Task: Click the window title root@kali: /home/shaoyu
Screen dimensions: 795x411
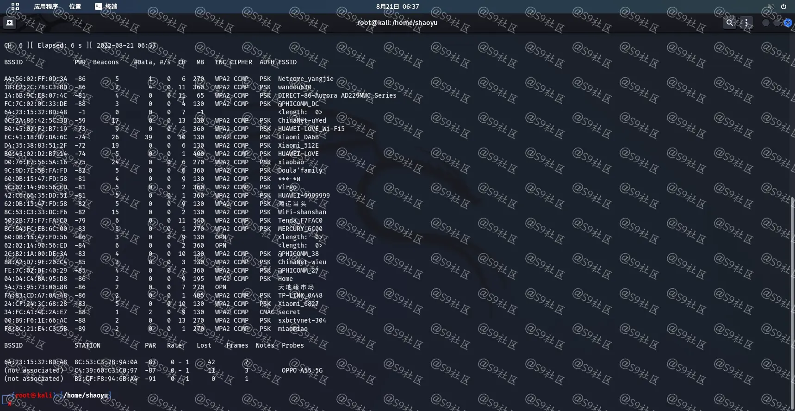Action: (397, 23)
